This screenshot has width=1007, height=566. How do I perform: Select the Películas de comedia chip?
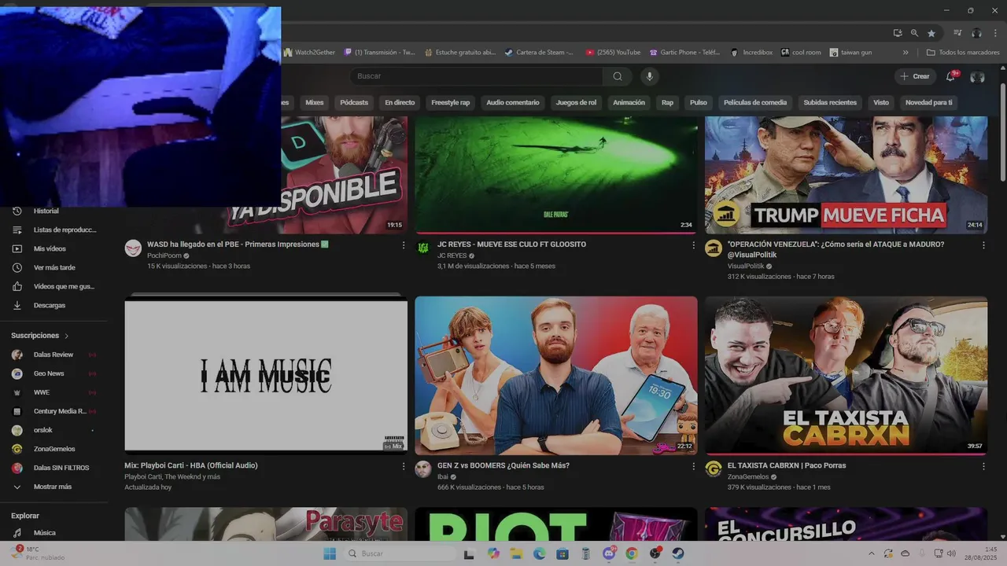point(755,103)
